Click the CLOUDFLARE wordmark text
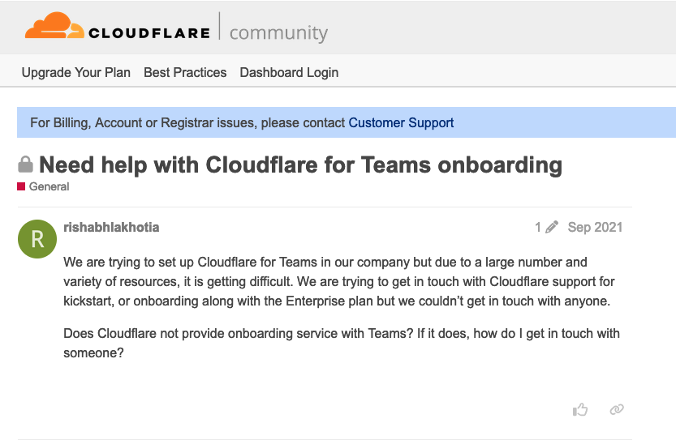676x440 pixels. (x=149, y=33)
